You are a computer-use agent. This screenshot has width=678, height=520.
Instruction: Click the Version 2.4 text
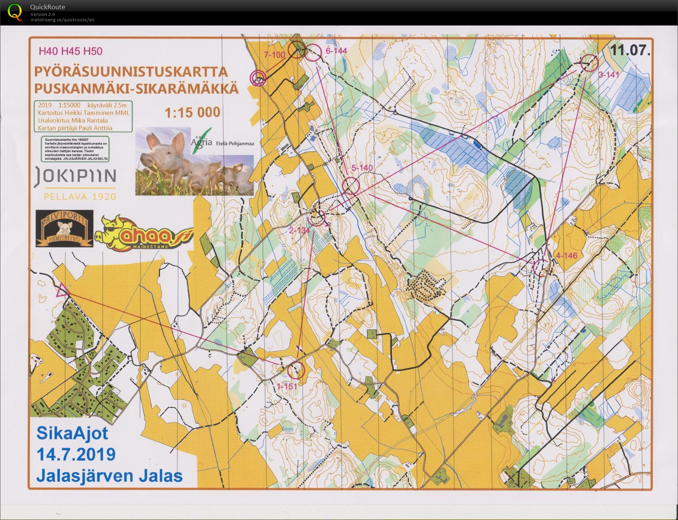point(43,14)
